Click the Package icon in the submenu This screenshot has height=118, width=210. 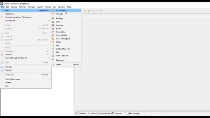click(53, 18)
